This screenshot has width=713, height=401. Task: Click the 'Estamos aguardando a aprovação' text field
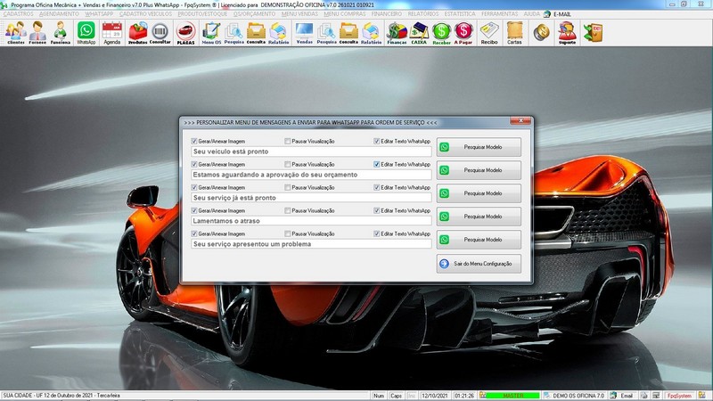click(x=310, y=175)
